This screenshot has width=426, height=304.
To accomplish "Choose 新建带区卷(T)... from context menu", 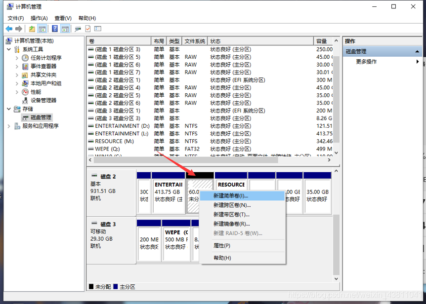I will point(242,215).
